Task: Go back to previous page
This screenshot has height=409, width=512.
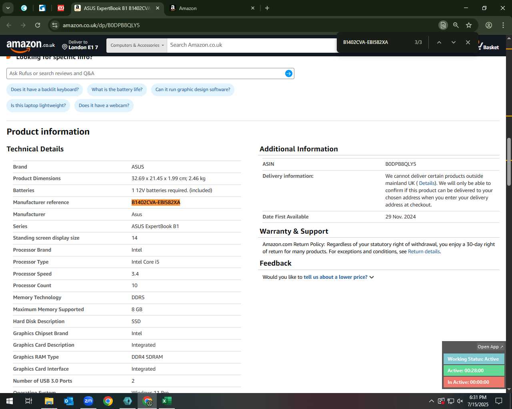Action: click(9, 25)
